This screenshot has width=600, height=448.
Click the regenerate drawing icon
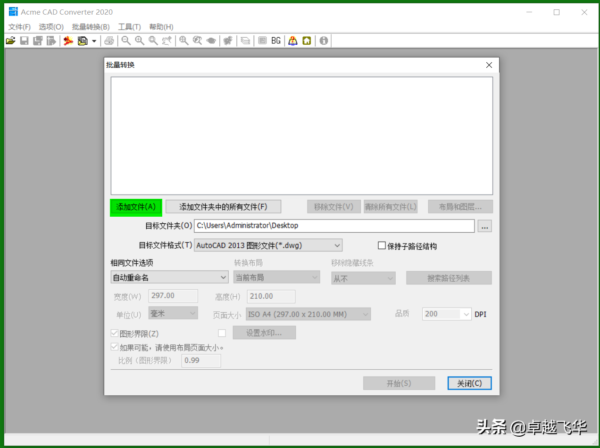click(x=228, y=41)
